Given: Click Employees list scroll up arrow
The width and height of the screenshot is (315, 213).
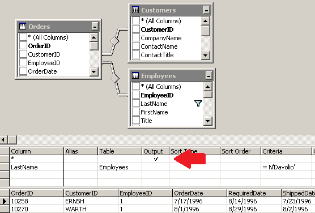Looking at the screenshot, I should 208,87.
